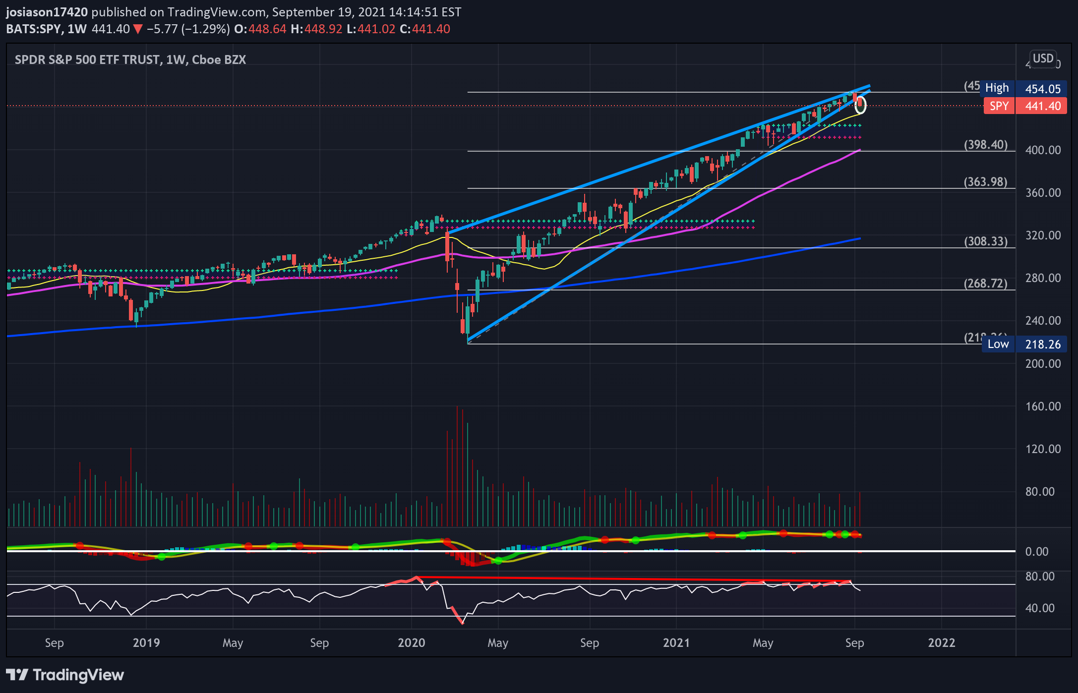This screenshot has width=1078, height=693.
Task: Click the −5.77 (−1.29%) change value
Action: tap(188, 29)
